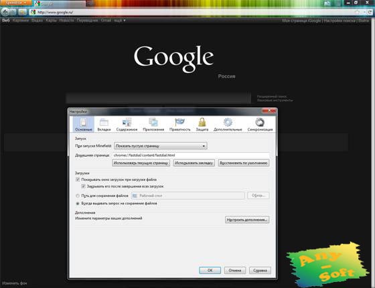Click the reload icon in address bar

370,12
